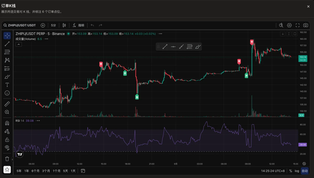This screenshot has width=314, height=178.
Task: Select the crosshair cursor tool
Action: [7, 36]
